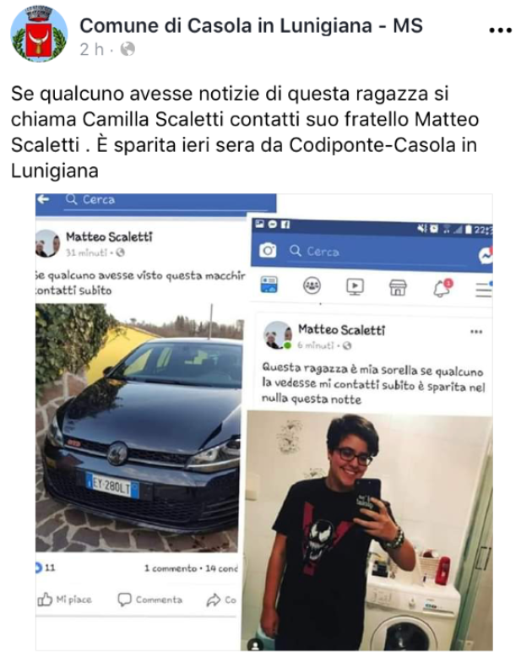Open notifications bell with red badge
The width and height of the screenshot is (532, 657).
coord(442,289)
